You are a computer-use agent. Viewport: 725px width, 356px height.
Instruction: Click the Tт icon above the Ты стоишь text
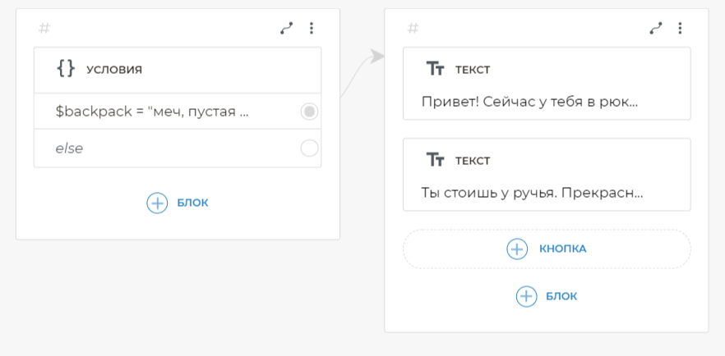pyautogui.click(x=435, y=160)
